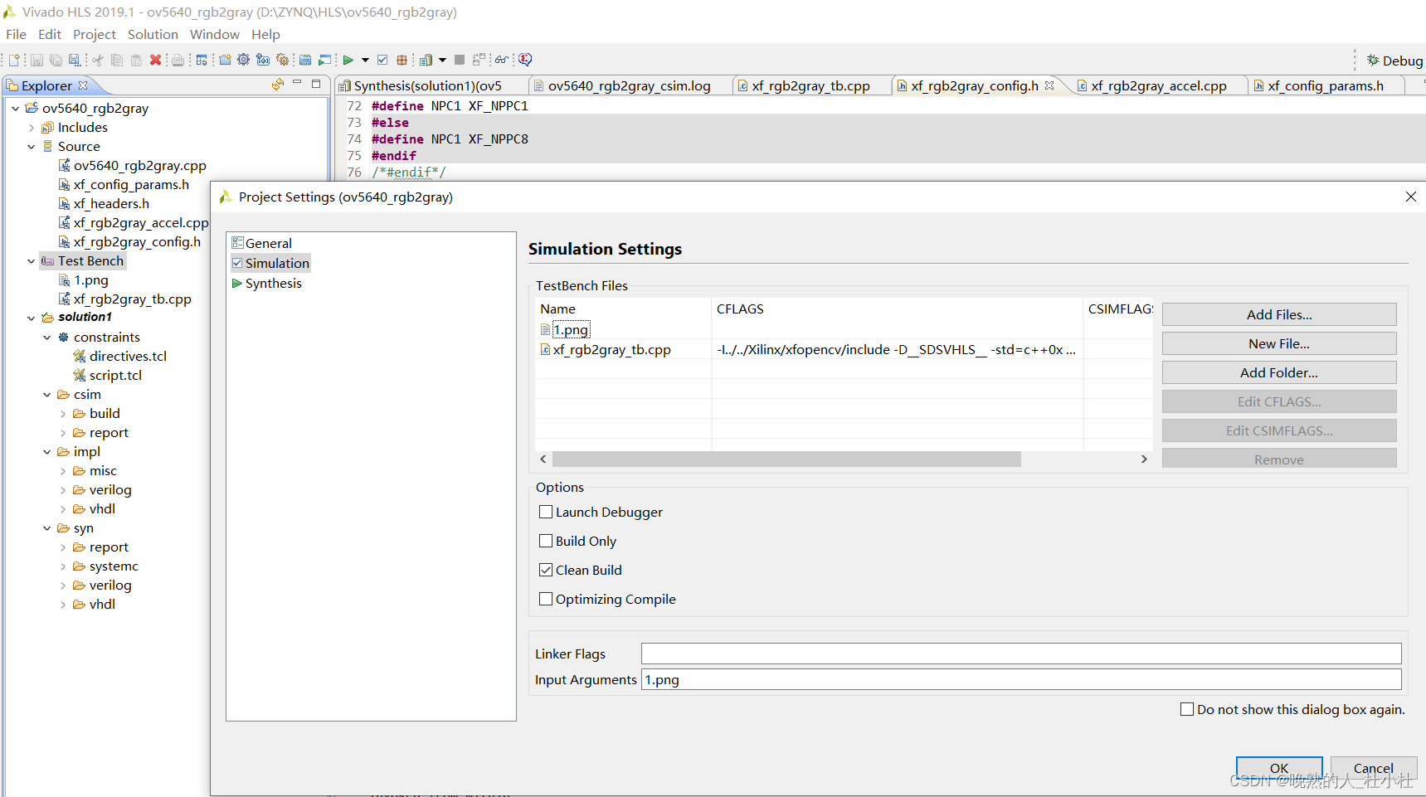Click the Copy toolbar icon
Viewport: 1426px width, 797px height.
pyautogui.click(x=117, y=60)
